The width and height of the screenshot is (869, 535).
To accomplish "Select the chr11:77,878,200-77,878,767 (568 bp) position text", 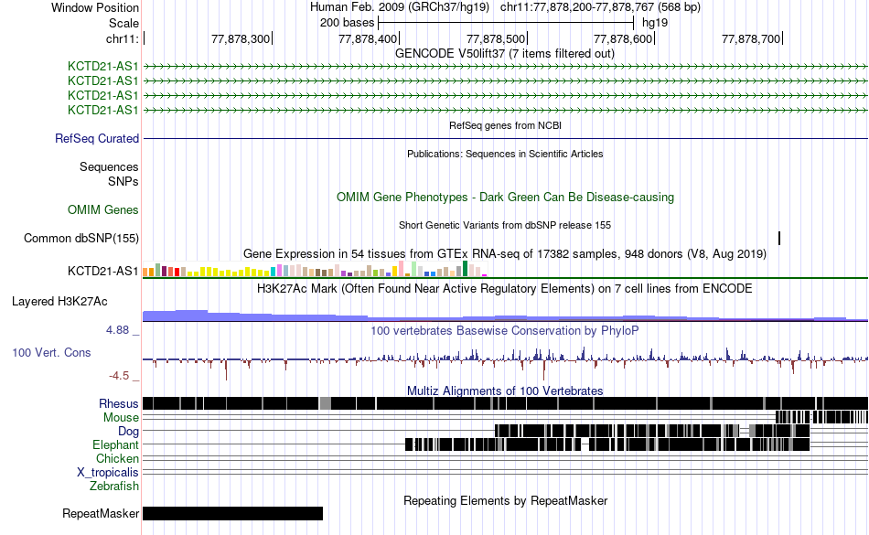I will pos(600,7).
